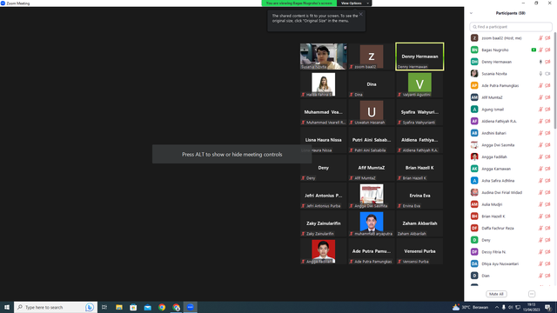Open the View Options dropdown
The height and width of the screenshot is (313, 557).
[354, 3]
